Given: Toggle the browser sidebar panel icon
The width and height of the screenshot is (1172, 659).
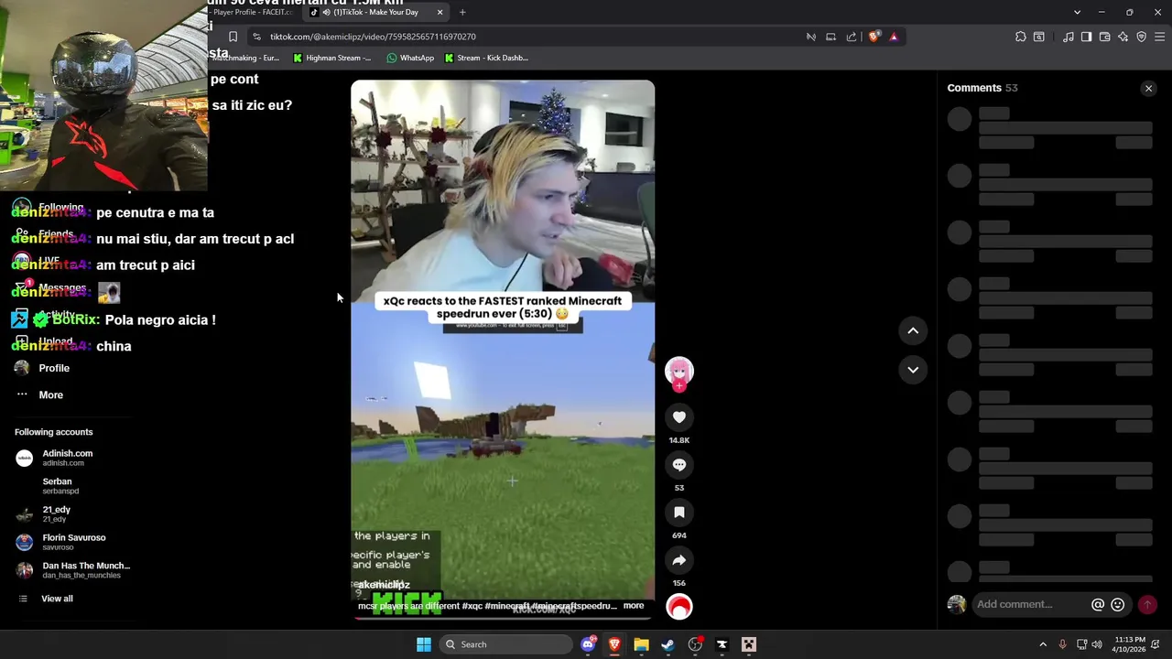Looking at the screenshot, I should (1086, 37).
